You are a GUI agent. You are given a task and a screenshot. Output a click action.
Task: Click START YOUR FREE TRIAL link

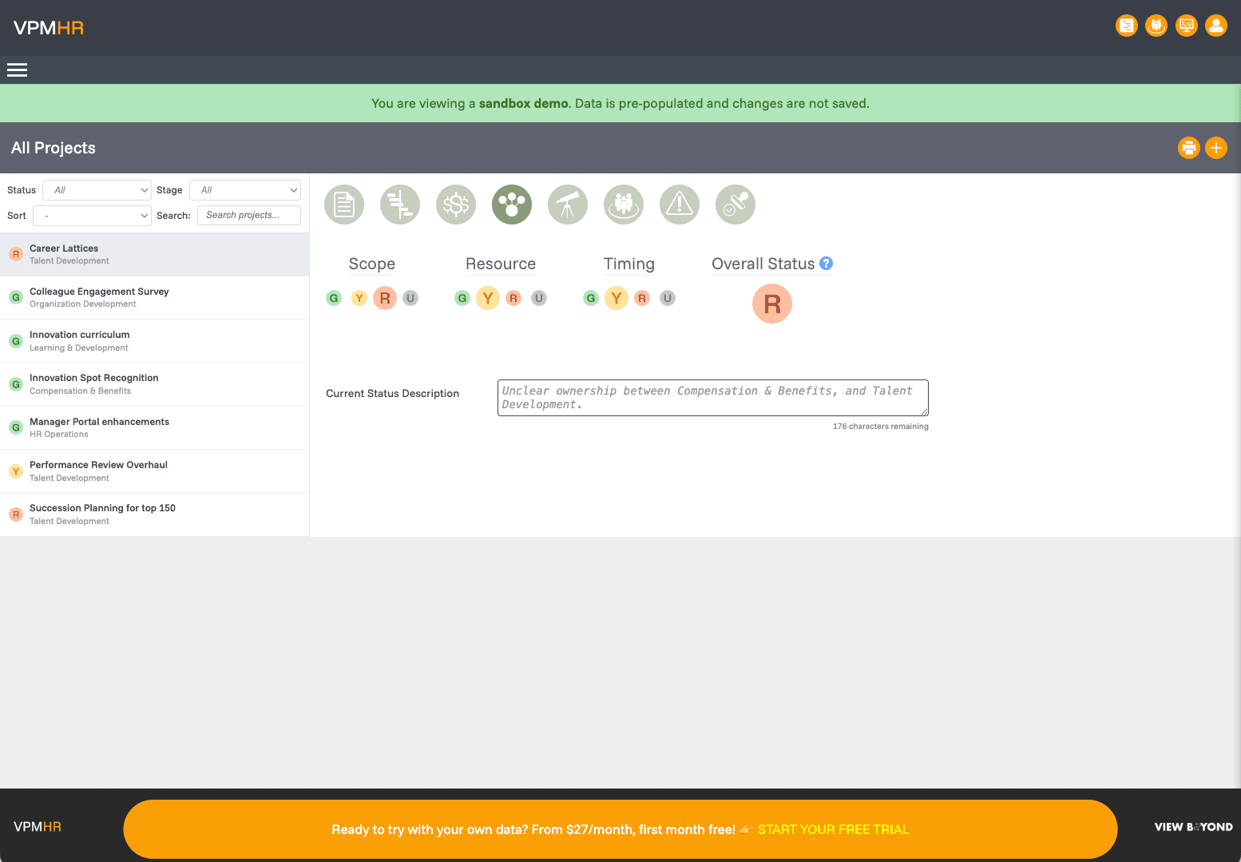[833, 829]
